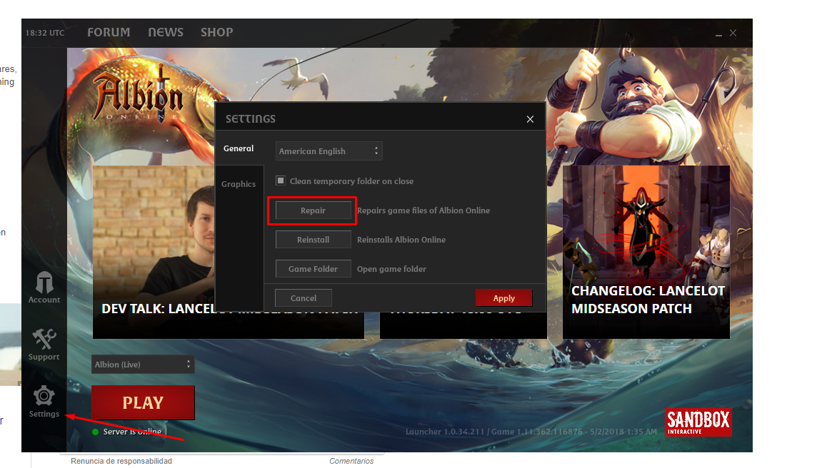This screenshot has height=468, width=837.
Task: Click the Sandbox Interactive logo
Action: click(x=698, y=422)
